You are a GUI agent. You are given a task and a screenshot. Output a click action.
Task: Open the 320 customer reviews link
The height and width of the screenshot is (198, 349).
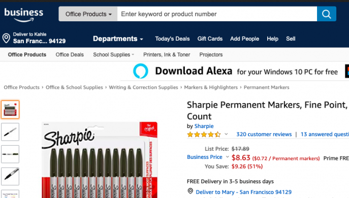(x=264, y=134)
